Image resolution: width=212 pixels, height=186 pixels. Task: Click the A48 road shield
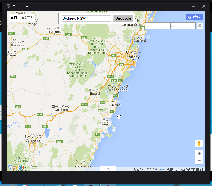pyautogui.click(x=102, y=102)
